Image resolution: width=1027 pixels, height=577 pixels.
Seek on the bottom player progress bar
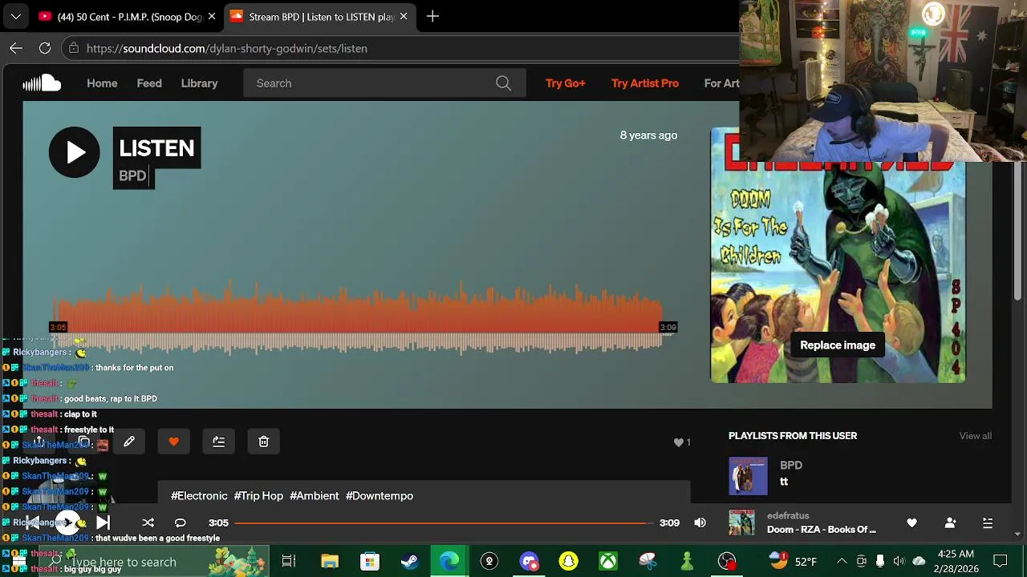(444, 523)
